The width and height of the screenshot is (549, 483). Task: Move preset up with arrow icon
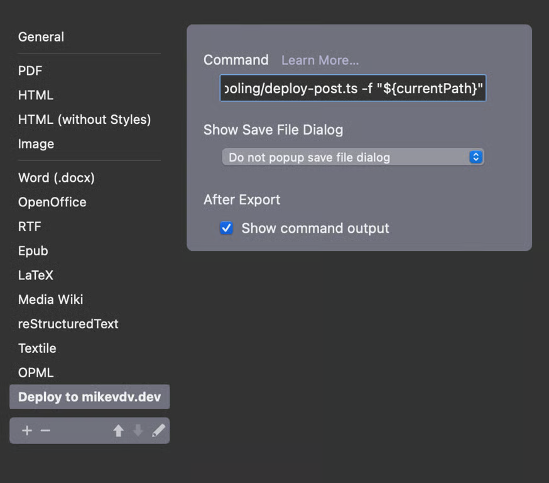coord(118,430)
